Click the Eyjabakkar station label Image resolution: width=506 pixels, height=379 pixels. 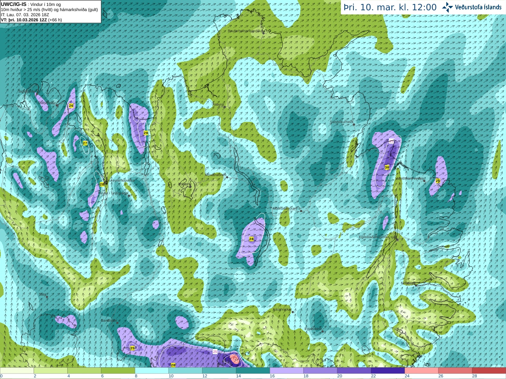pos(313,328)
